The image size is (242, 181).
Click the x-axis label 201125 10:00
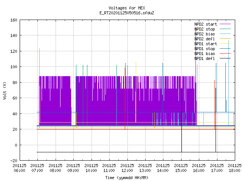click(x=91, y=168)
